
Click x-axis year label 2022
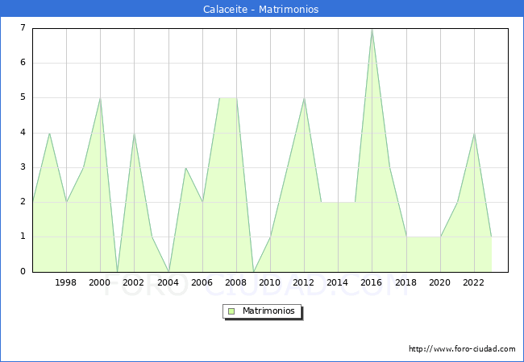click(473, 282)
